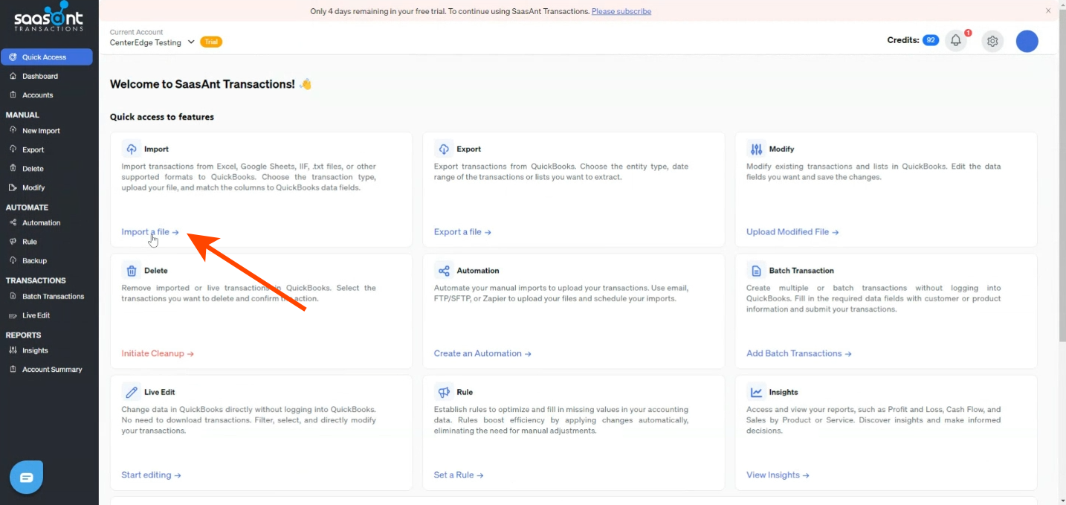Dismiss the free trial banner
The height and width of the screenshot is (505, 1066).
(1048, 11)
